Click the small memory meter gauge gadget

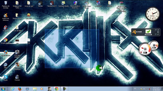[x=154, y=45]
